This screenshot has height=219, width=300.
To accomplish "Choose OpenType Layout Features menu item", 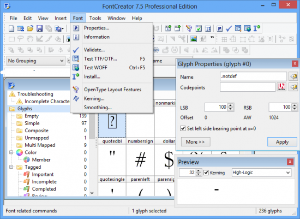I will pyautogui.click(x=111, y=90).
